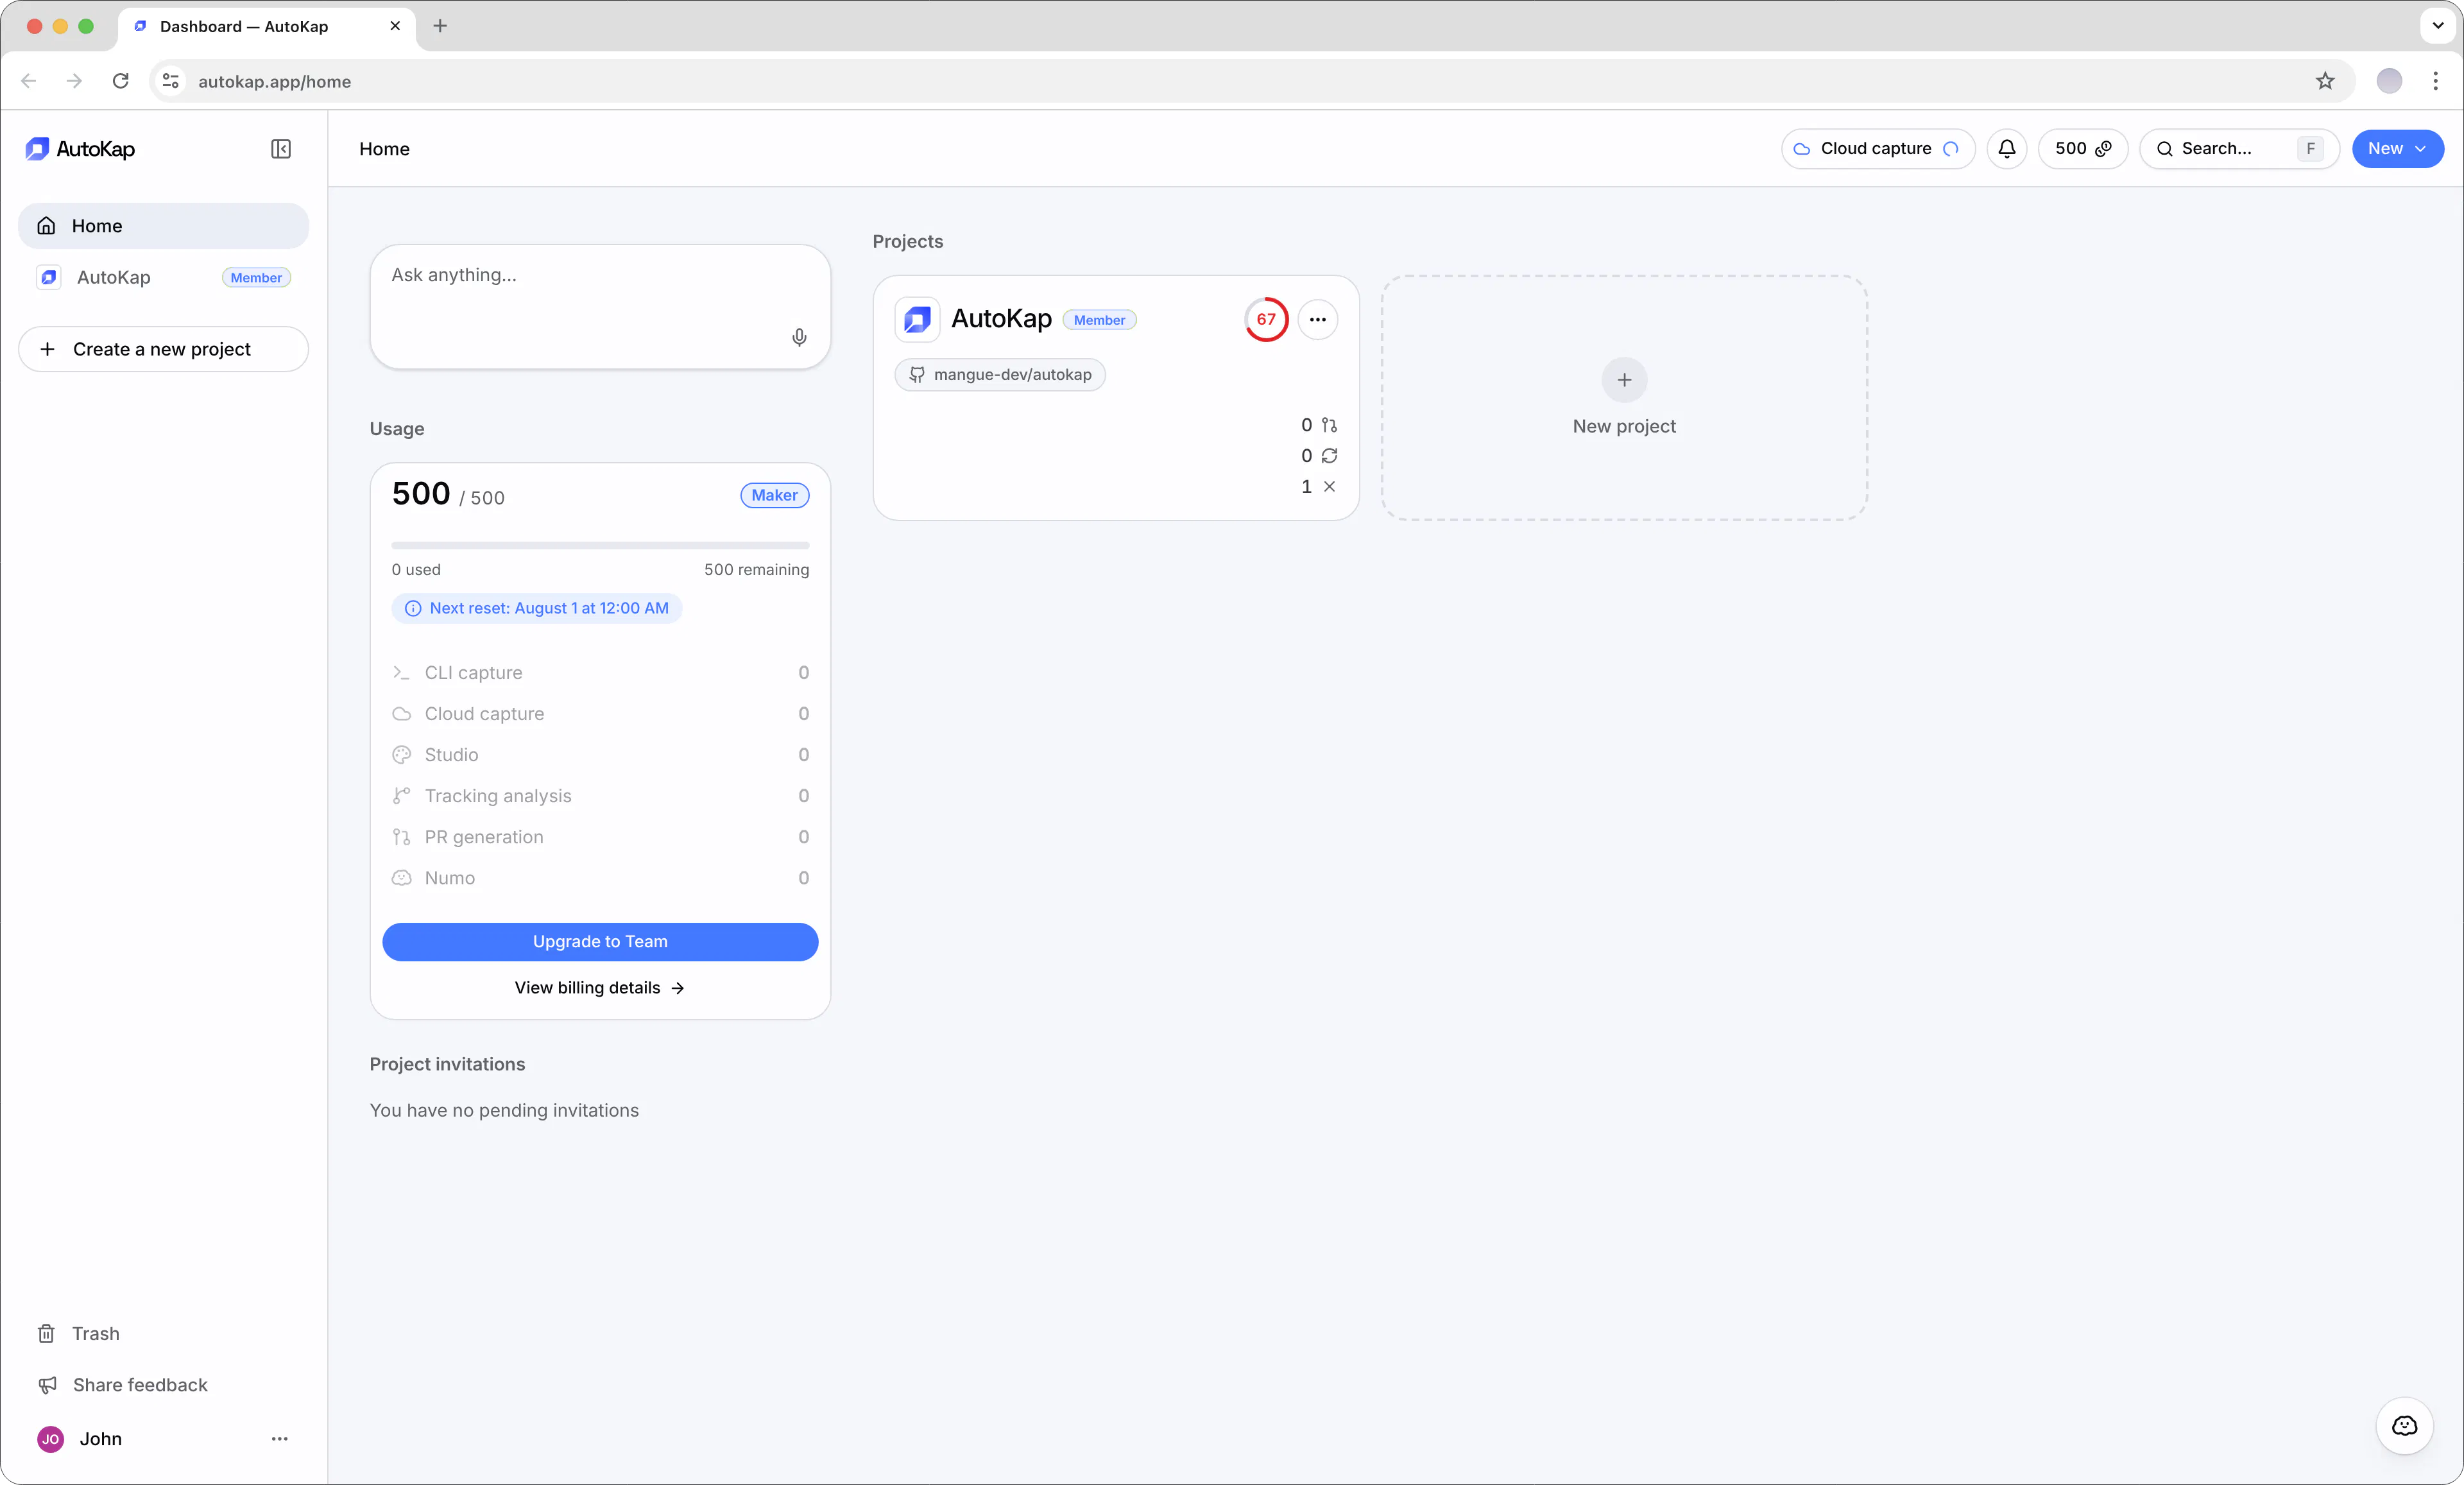
Task: Open the Numo assistant floating icon
Action: click(2404, 1425)
